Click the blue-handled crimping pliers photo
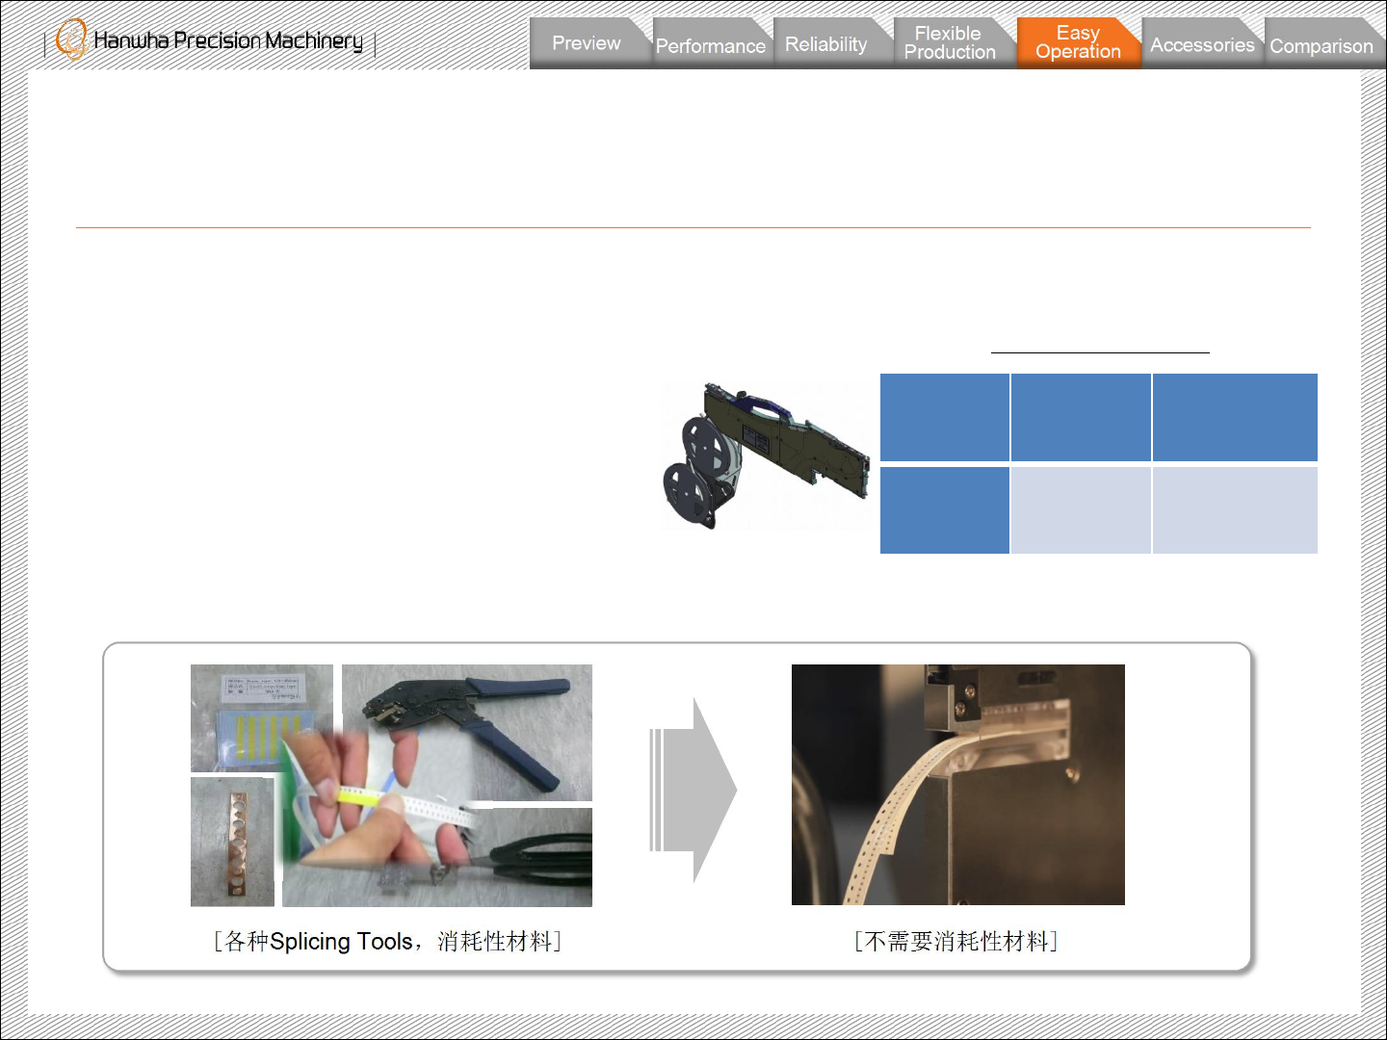Image resolution: width=1387 pixels, height=1040 pixels. tap(467, 732)
